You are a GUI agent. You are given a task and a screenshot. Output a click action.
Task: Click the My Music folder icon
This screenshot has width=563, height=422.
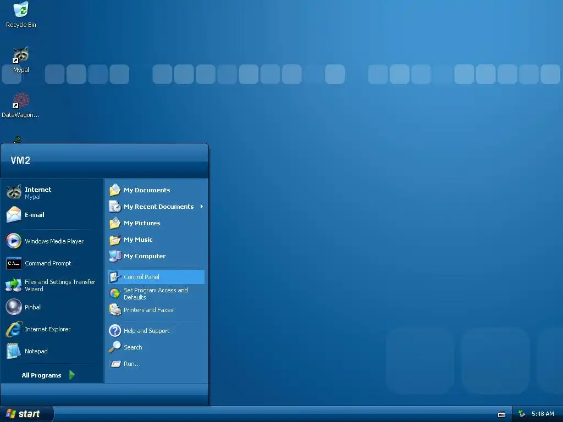(115, 240)
